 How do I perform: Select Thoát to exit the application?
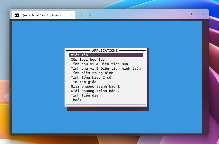click(76, 100)
